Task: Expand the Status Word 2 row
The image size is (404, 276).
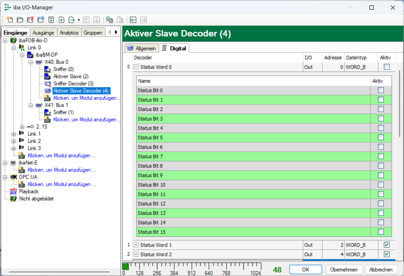Action: click(x=136, y=254)
